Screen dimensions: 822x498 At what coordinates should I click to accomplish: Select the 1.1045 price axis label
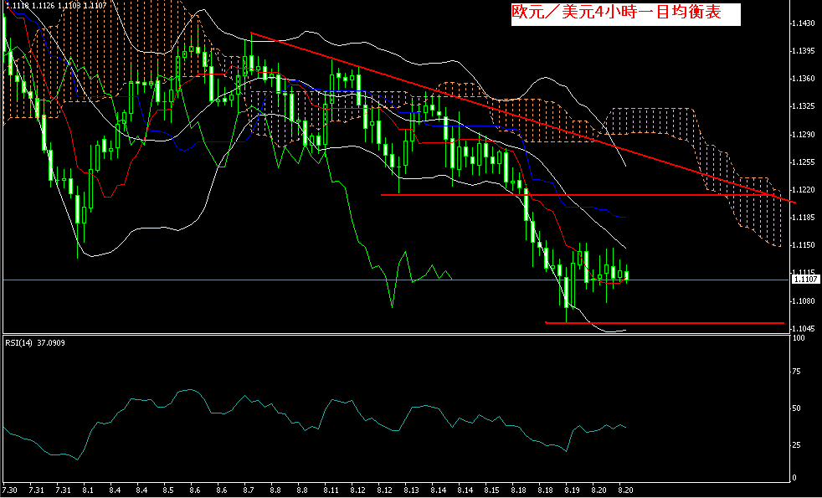coord(804,329)
